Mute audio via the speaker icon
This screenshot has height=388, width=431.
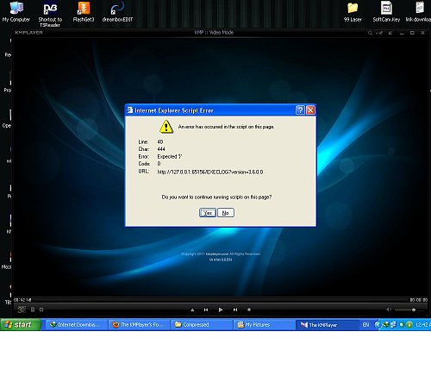[x=389, y=310]
